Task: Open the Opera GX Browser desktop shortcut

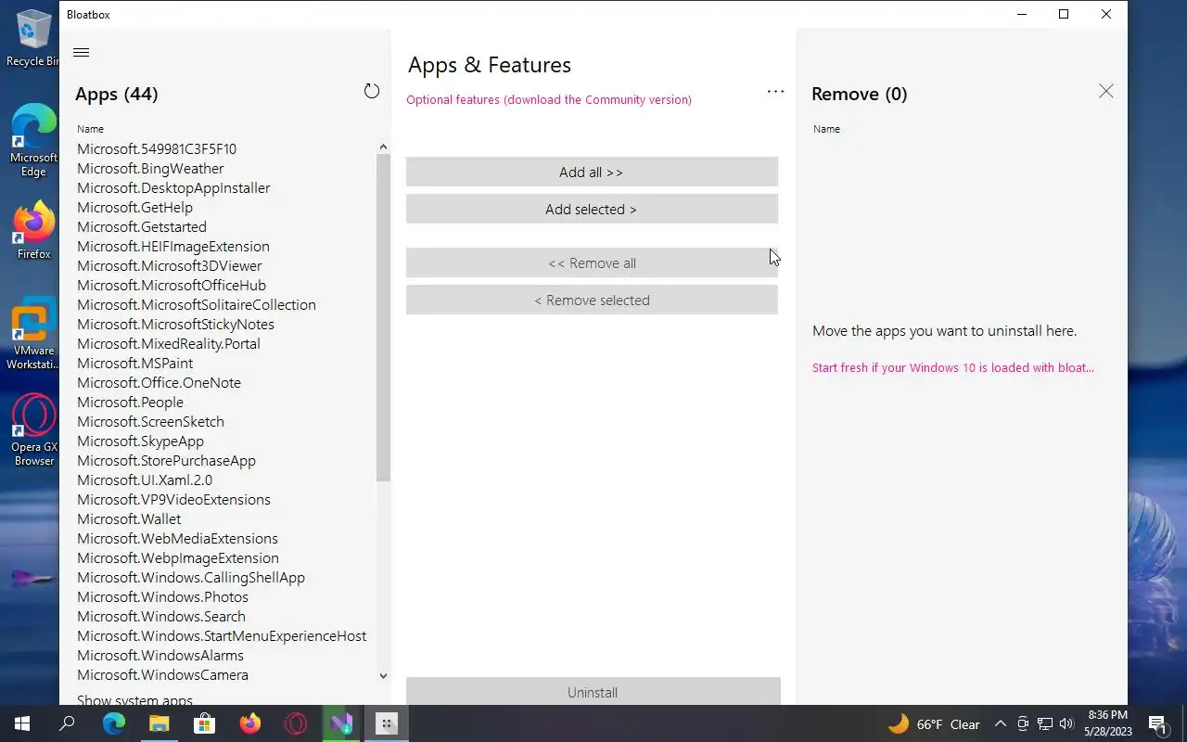Action: (33, 429)
